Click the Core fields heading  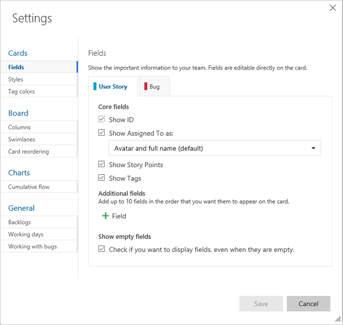click(x=113, y=106)
